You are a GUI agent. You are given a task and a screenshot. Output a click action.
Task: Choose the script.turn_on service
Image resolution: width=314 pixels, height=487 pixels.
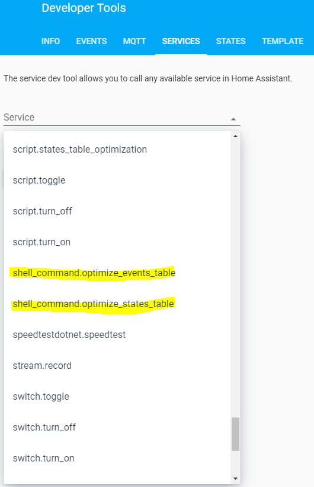point(117,242)
